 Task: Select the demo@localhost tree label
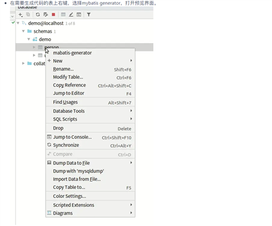[x=46, y=23]
